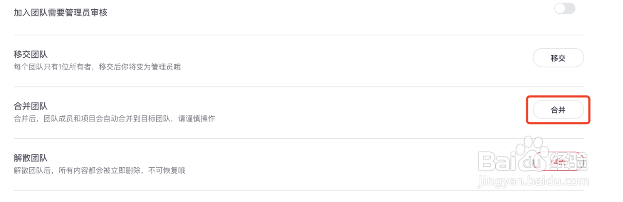The height and width of the screenshot is (202, 623).
Task: Select the 移交团队 section heading
Action: tap(31, 55)
